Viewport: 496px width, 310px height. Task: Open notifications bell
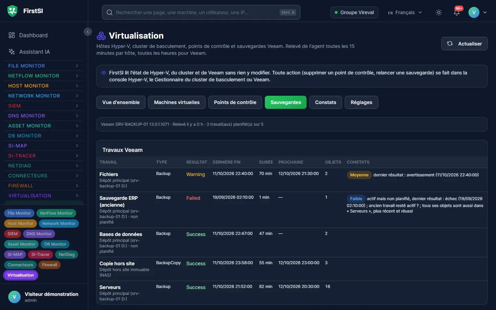pos(457,12)
